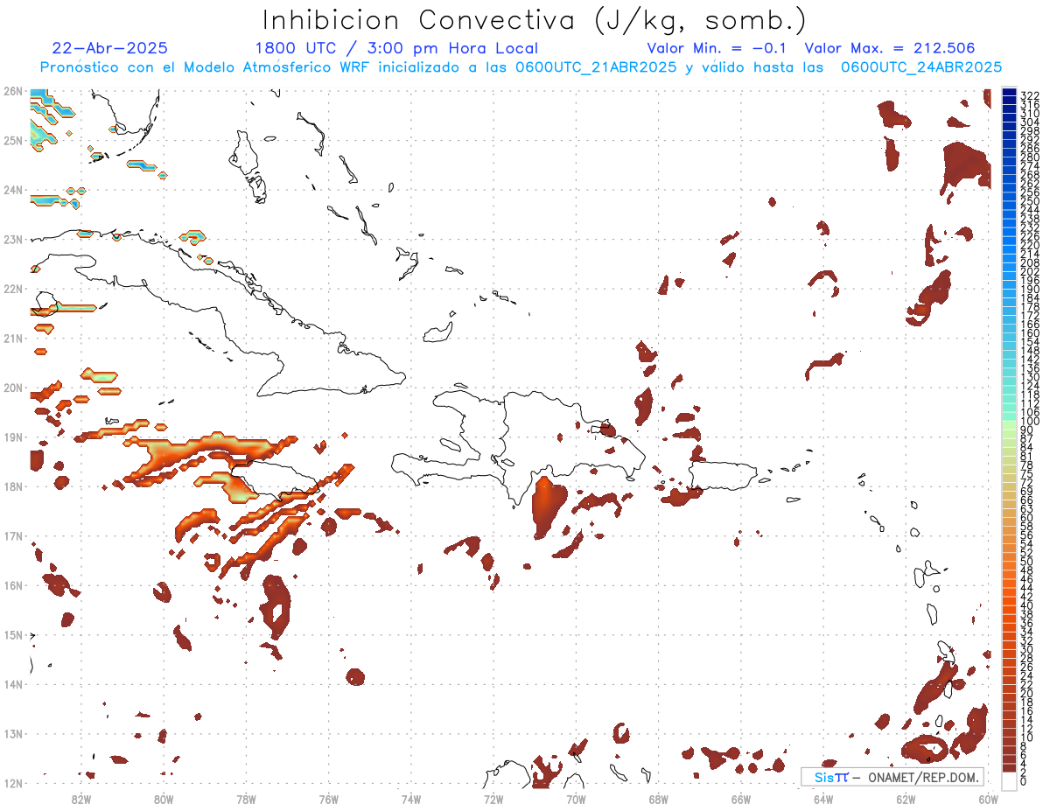
Task: Click the 18N latitude label
Action: [13, 486]
